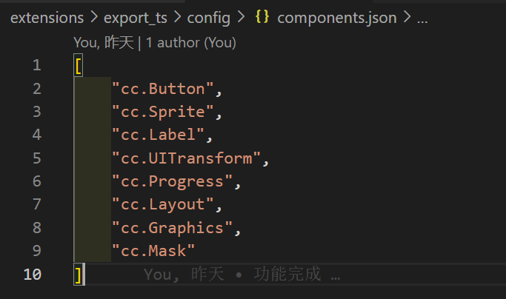Open the trailing ellipsis breadcrumb
The height and width of the screenshot is (299, 506).
point(423,18)
